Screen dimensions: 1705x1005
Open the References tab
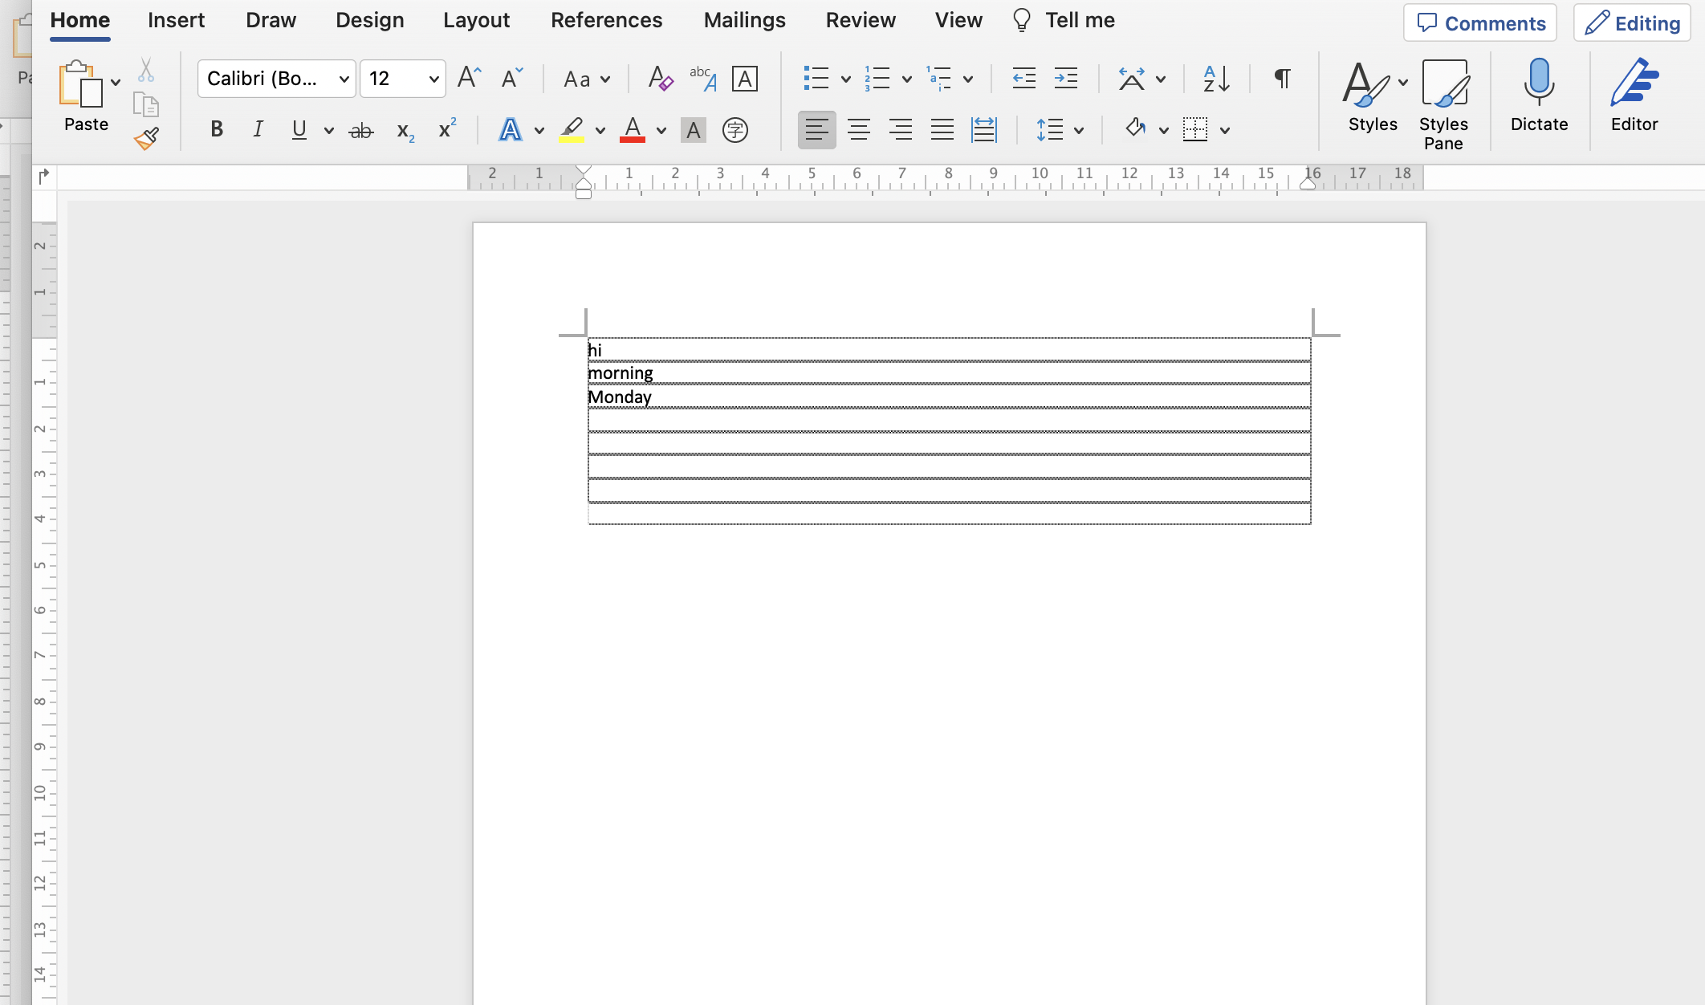(x=606, y=20)
